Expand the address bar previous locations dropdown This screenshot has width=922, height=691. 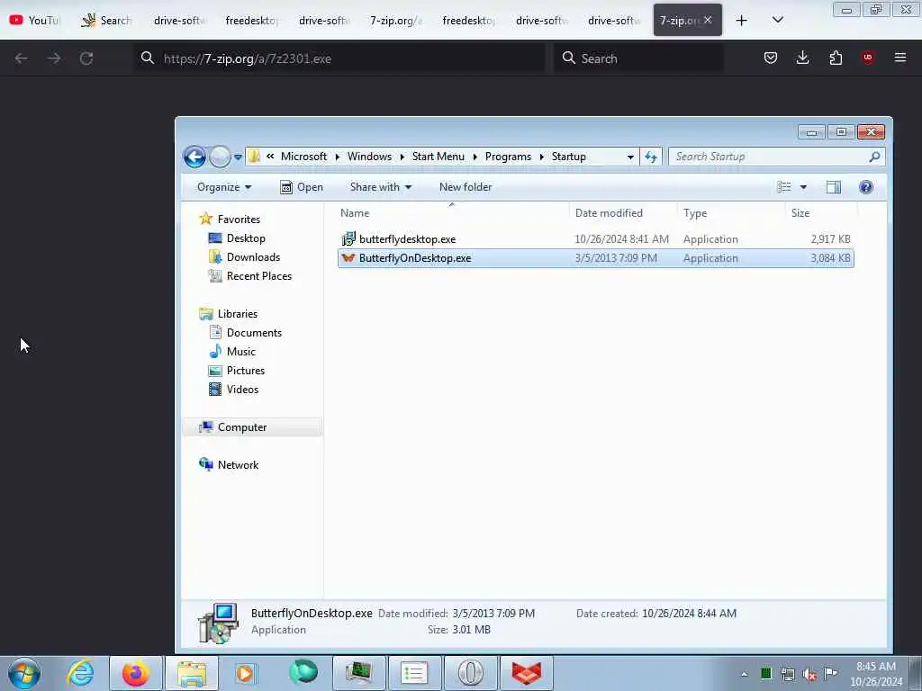point(630,157)
